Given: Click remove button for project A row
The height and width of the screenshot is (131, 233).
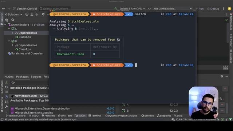Looking at the screenshot, I should (x=222, y=104).
